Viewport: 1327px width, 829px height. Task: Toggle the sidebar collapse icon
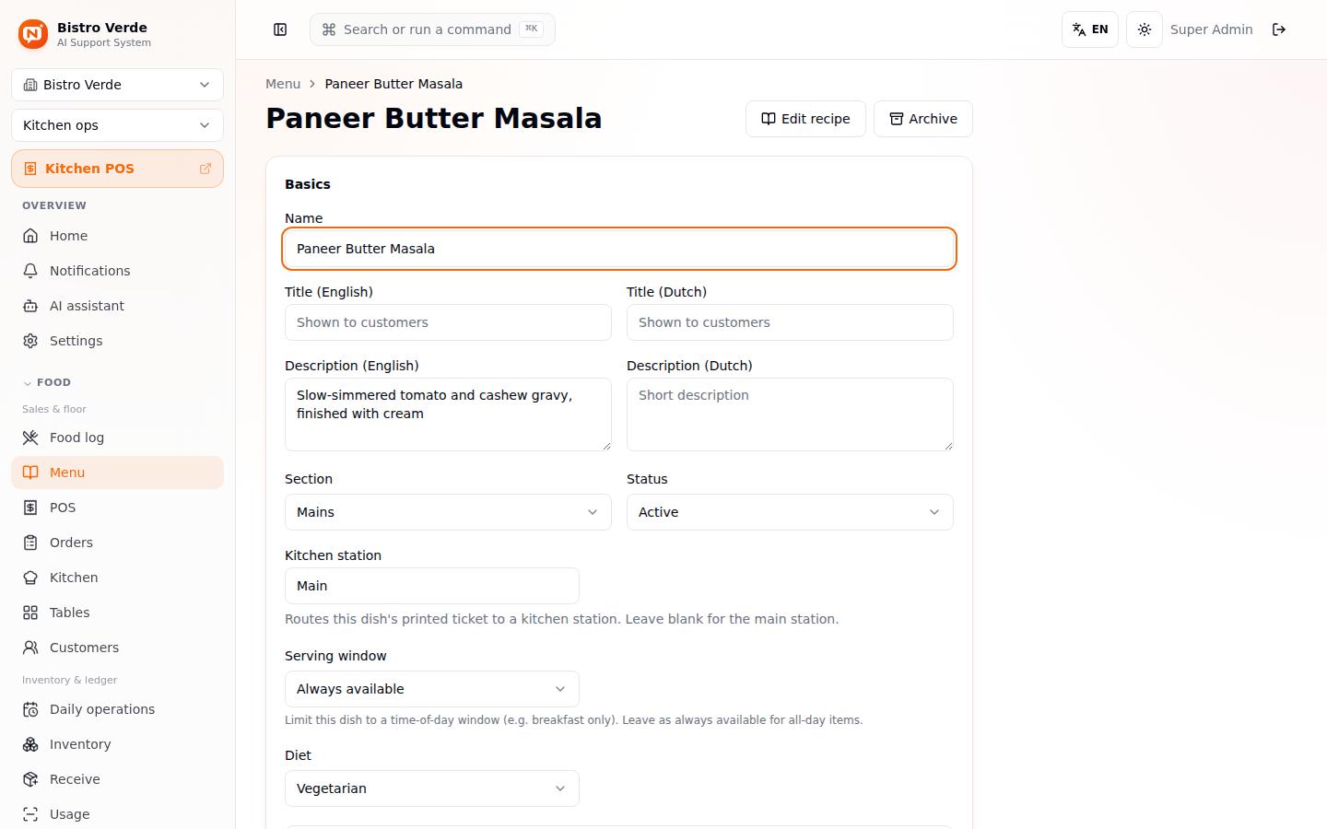click(280, 29)
